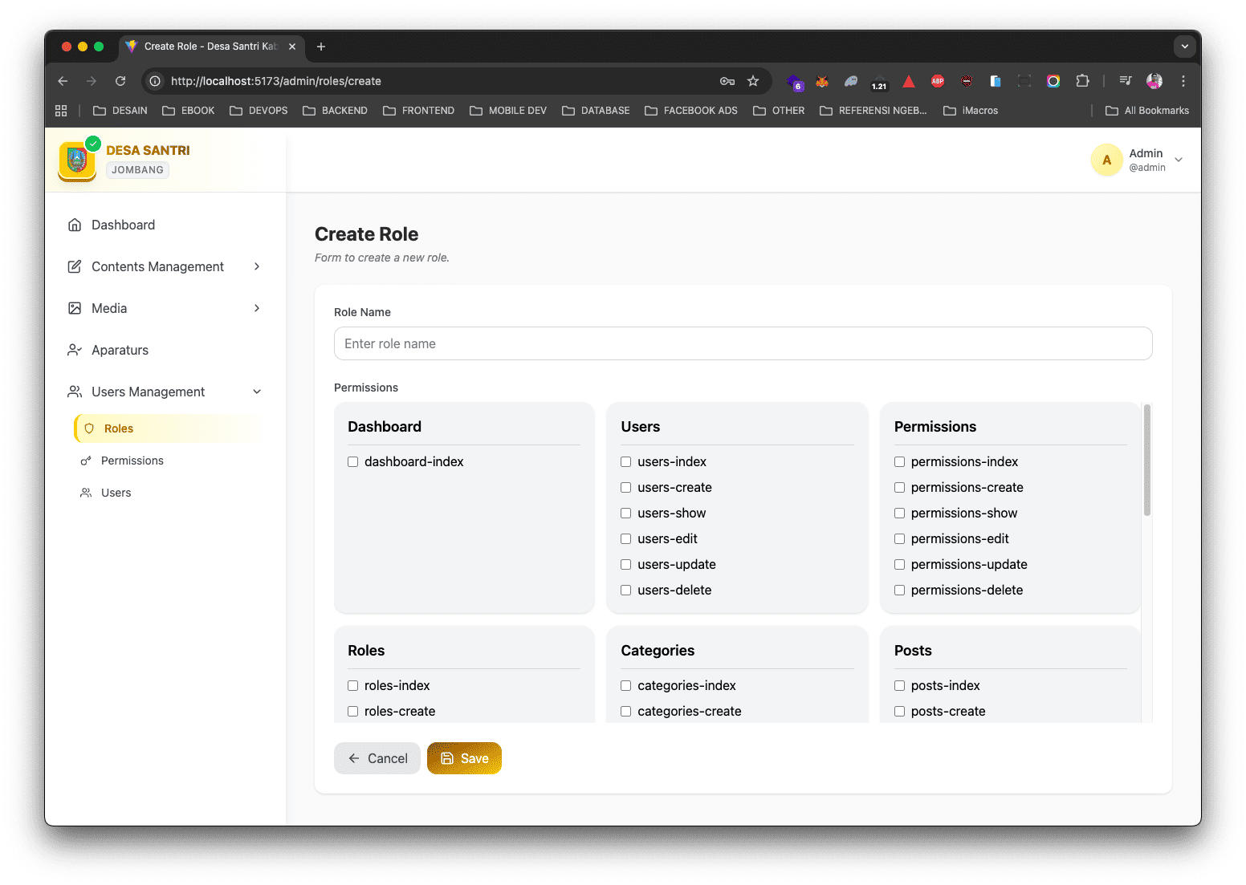Click the Contents Management pencil icon
This screenshot has width=1246, height=885.
tap(75, 266)
